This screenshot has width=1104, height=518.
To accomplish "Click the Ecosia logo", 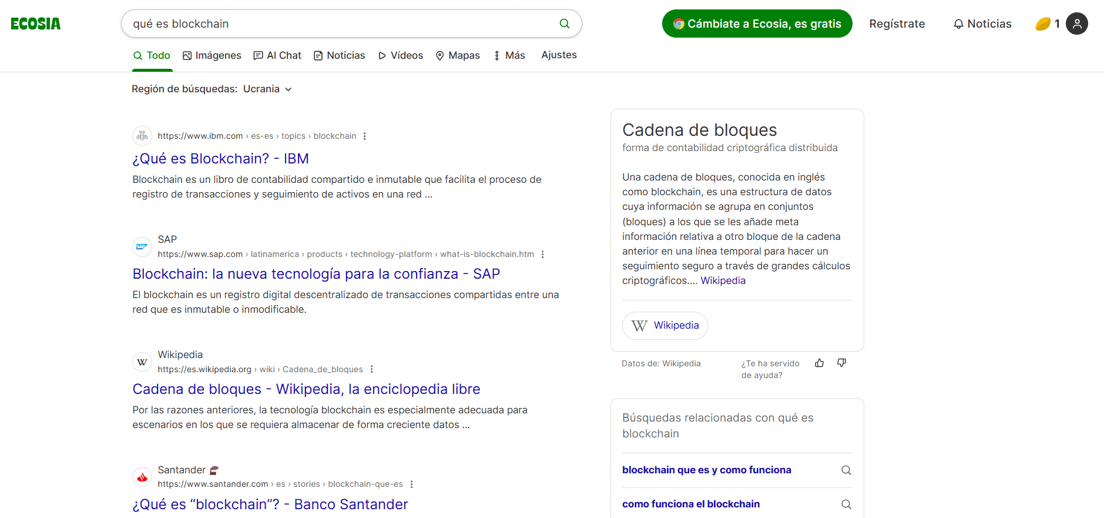I will pos(36,24).
